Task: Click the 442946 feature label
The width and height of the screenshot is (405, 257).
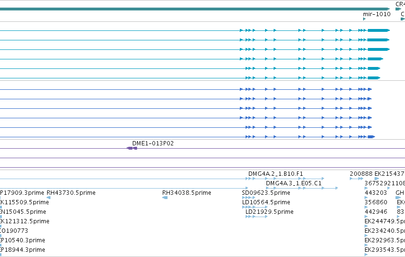Action: 376,212
